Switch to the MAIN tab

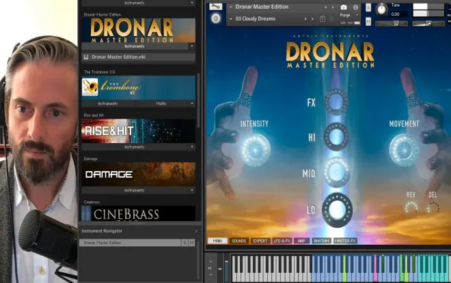coord(217,241)
